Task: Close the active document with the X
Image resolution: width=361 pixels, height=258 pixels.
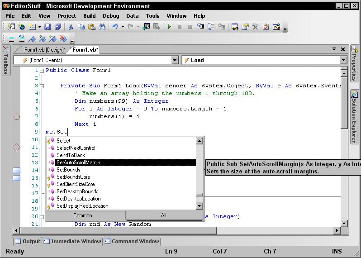Action: (x=343, y=49)
